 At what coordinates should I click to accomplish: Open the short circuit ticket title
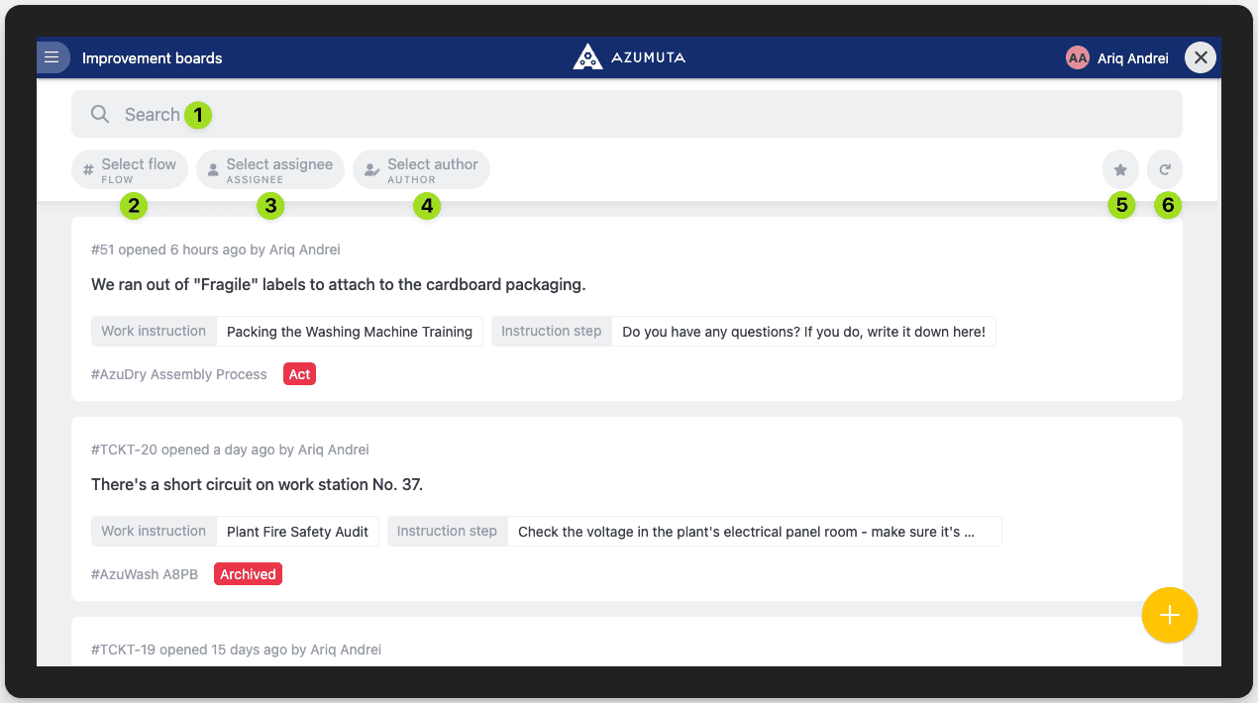[258, 485]
